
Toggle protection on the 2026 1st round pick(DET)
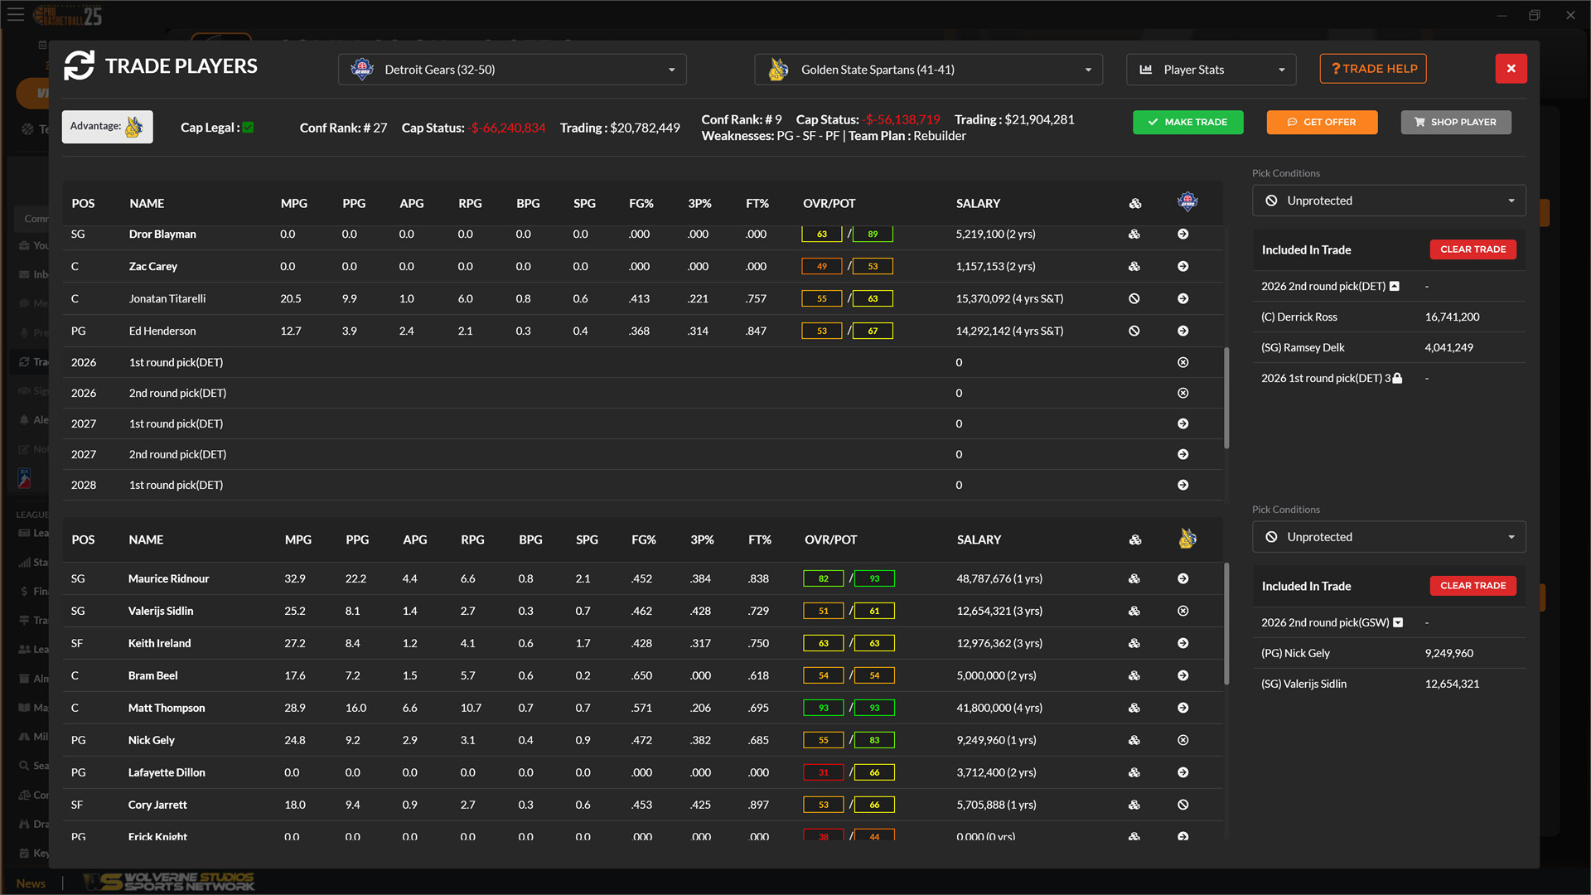(1399, 378)
